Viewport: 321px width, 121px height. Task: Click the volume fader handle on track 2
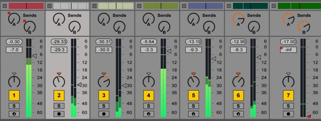point(79,84)
